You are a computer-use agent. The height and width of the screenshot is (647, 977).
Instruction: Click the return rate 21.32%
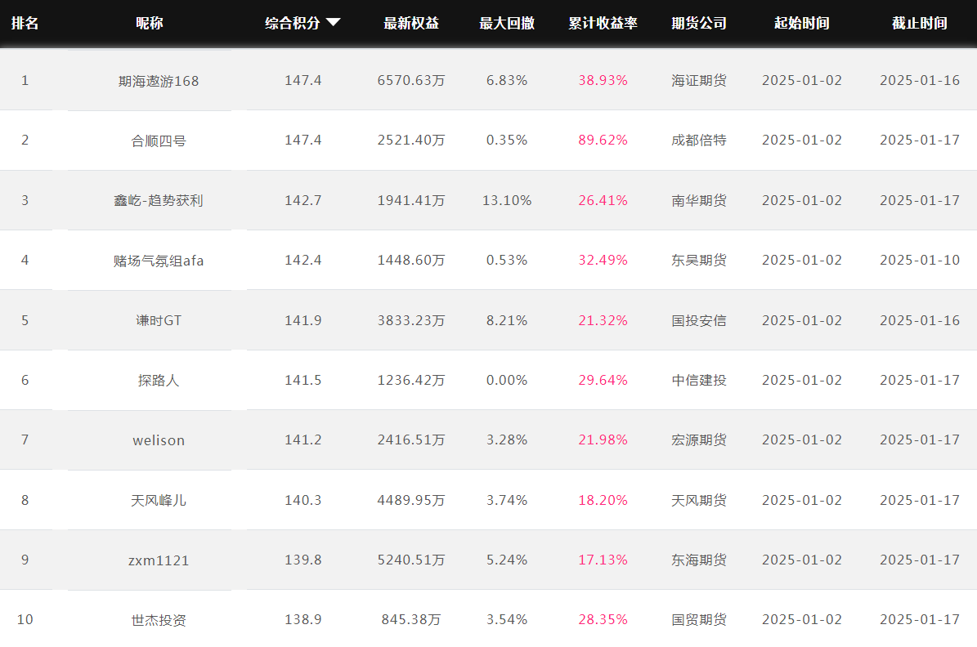pyautogui.click(x=603, y=320)
